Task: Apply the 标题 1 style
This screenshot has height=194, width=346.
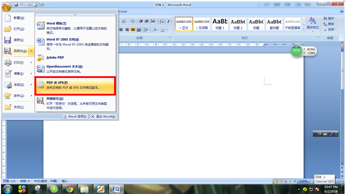Action: pos(220,24)
